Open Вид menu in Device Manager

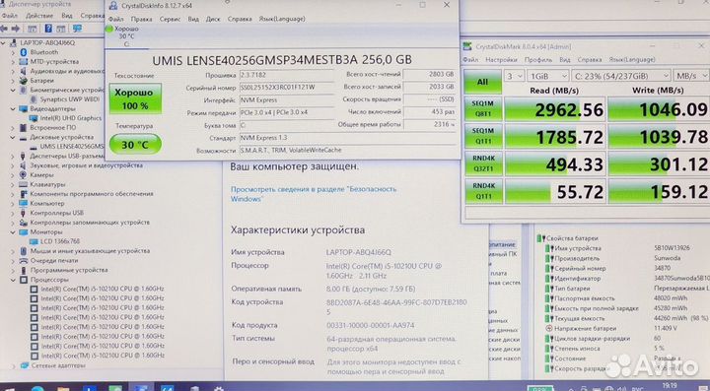67,16
